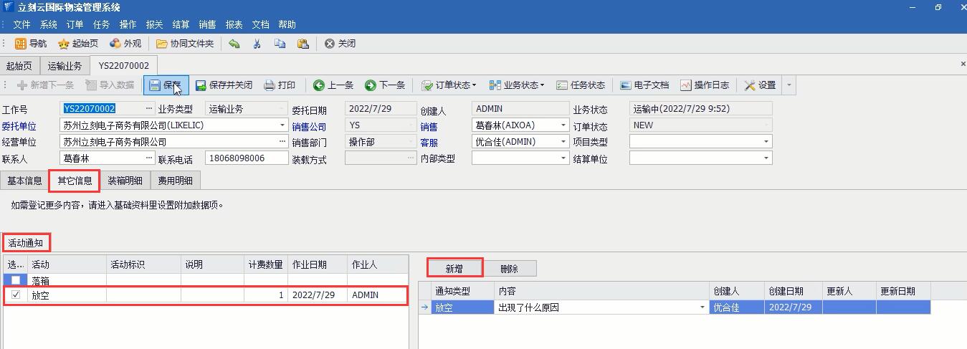
Task: Open the 委托单位 combo box dropdown
Action: 282,125
